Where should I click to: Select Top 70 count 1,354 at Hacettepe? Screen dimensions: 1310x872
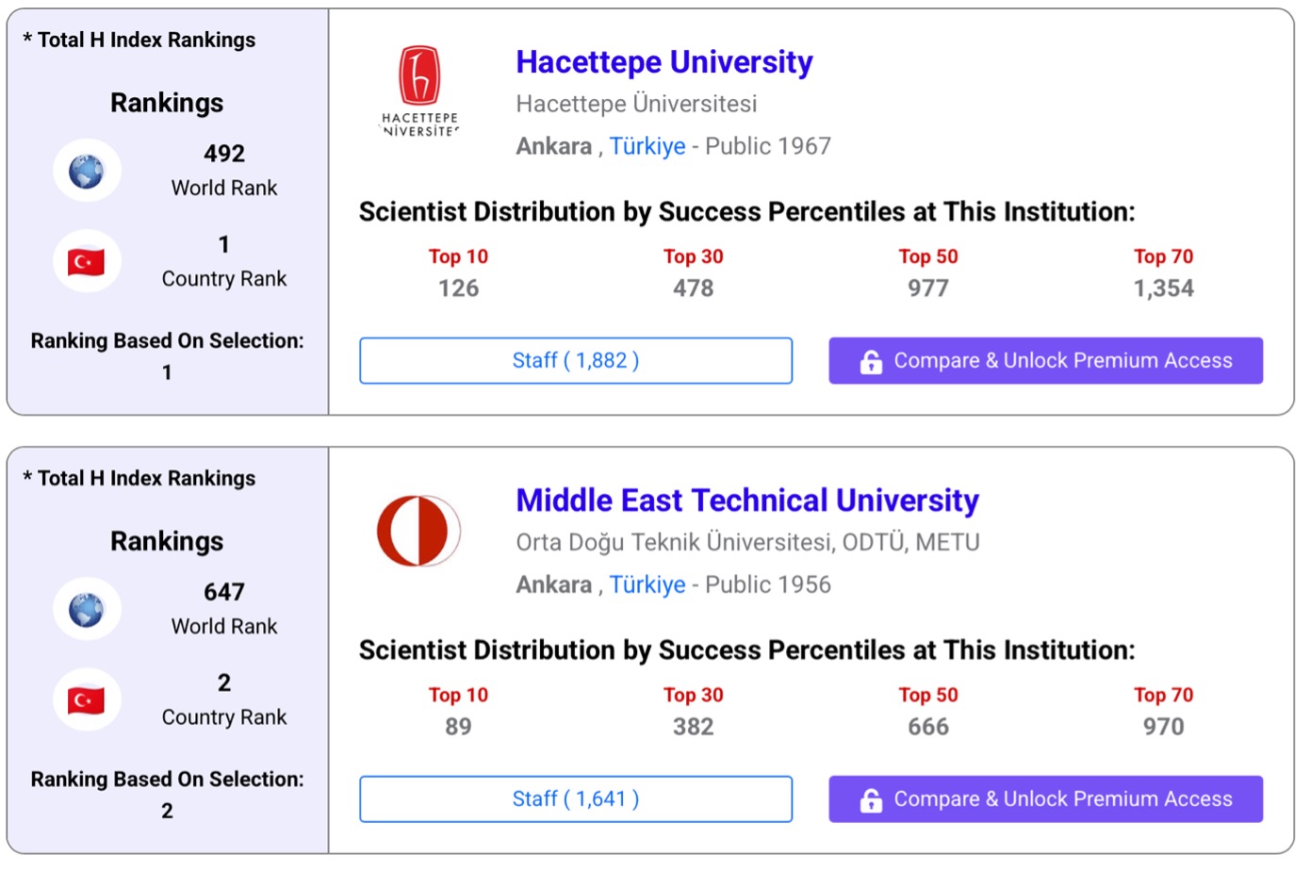[x=1163, y=288]
